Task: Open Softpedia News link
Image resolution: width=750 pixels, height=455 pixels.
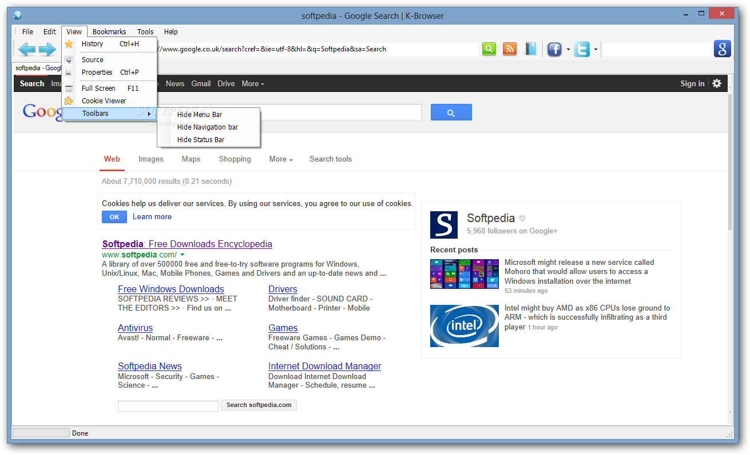Action: pyautogui.click(x=150, y=367)
